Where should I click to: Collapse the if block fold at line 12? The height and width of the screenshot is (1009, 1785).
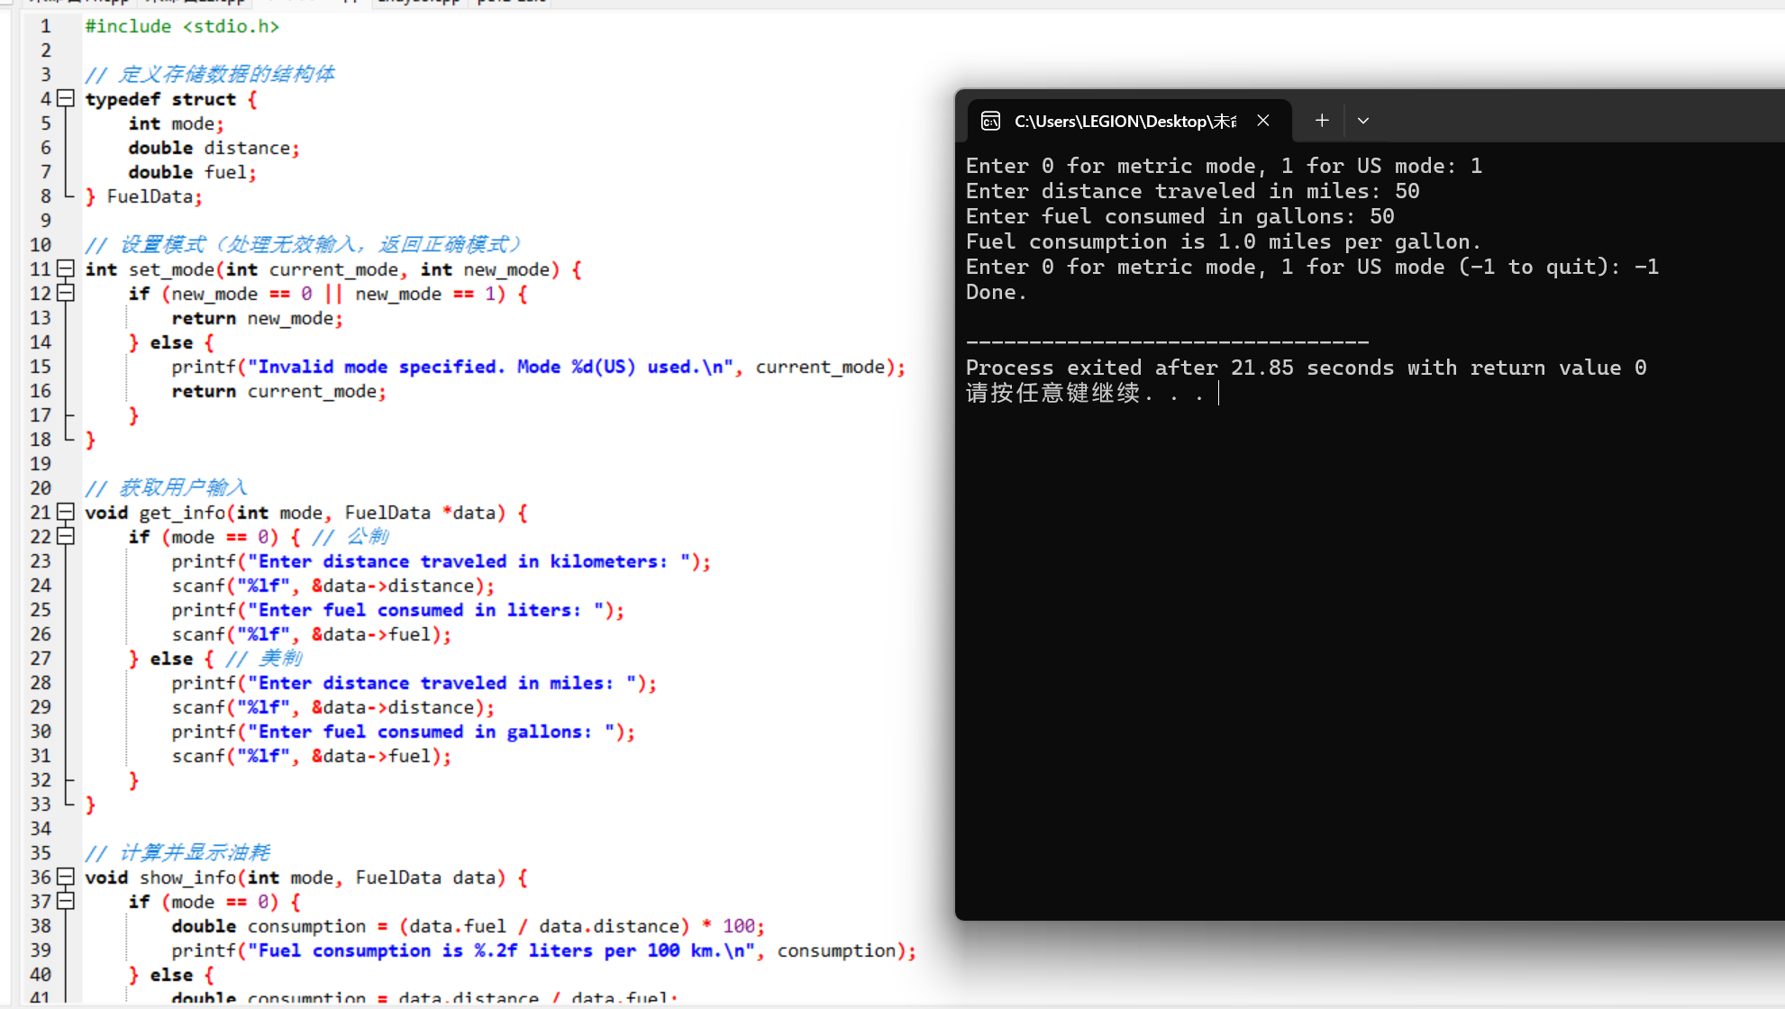tap(66, 293)
